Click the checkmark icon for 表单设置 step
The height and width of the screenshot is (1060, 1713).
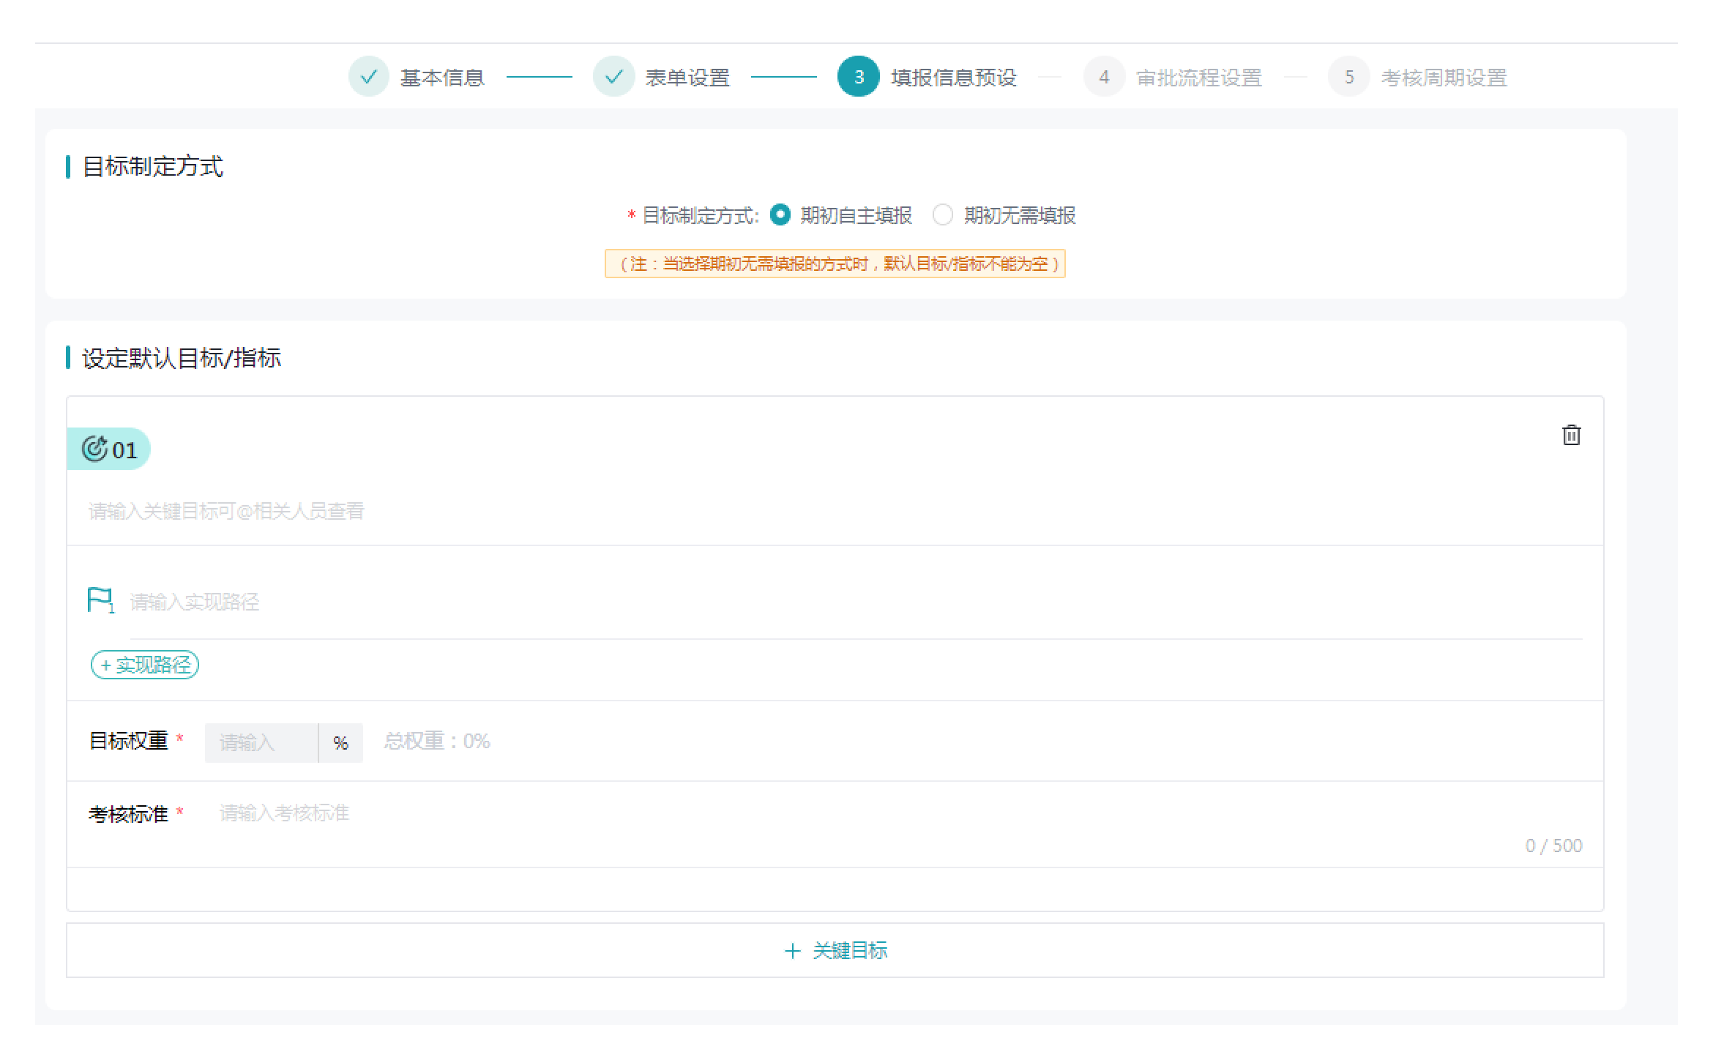(613, 77)
